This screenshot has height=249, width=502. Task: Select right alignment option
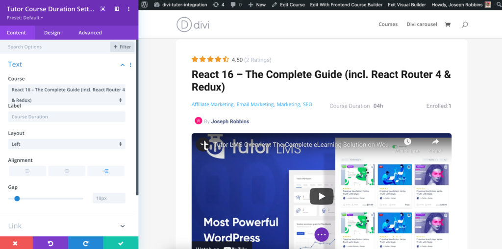(x=106, y=171)
